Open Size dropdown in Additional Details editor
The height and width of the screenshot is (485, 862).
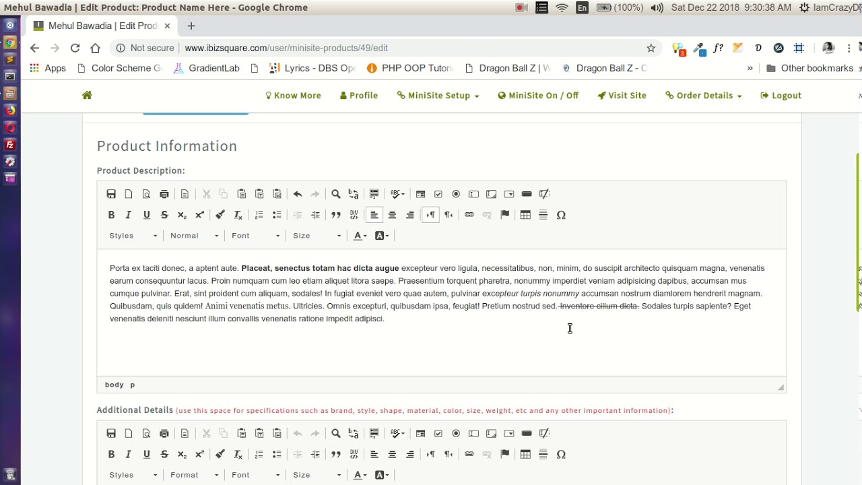click(317, 475)
